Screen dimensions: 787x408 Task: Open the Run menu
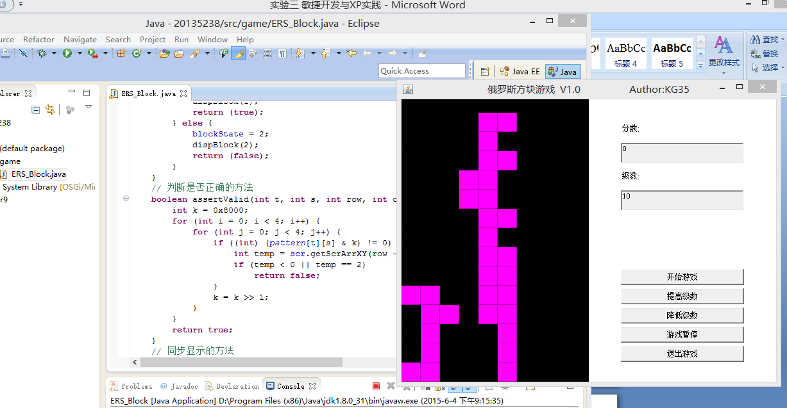(182, 40)
